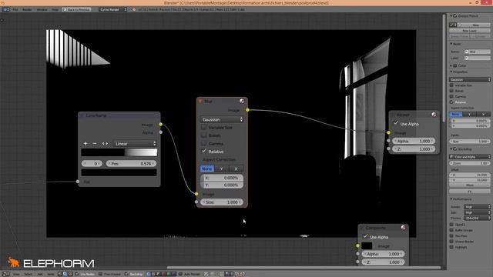Enable Gamma in the Blur node

pos(203,143)
